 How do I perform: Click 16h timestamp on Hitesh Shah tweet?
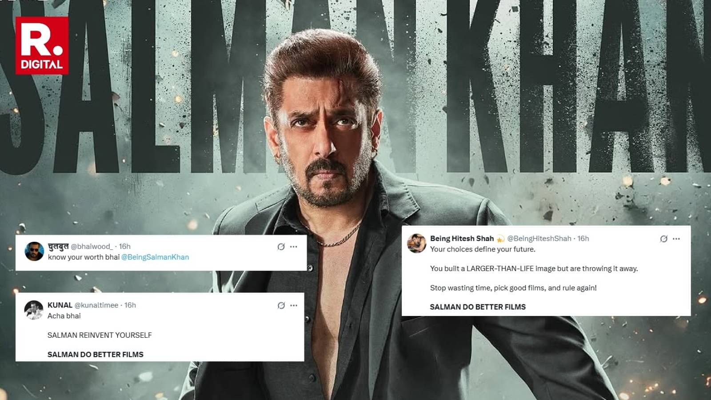coord(583,238)
